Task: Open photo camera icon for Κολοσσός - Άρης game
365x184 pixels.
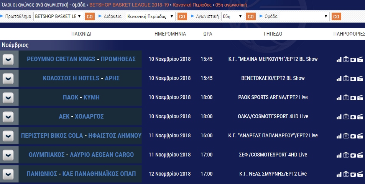Action: tap(353, 79)
